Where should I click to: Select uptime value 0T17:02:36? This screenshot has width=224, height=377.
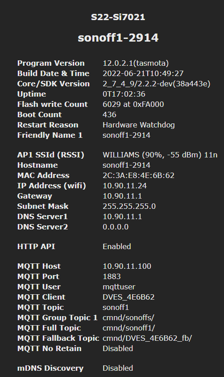click(x=124, y=94)
